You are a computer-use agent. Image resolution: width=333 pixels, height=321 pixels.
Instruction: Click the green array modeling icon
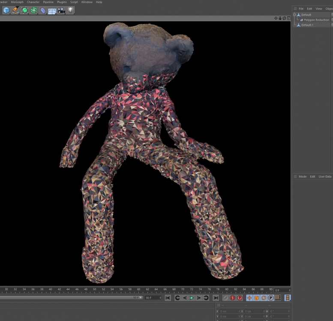coord(34,10)
